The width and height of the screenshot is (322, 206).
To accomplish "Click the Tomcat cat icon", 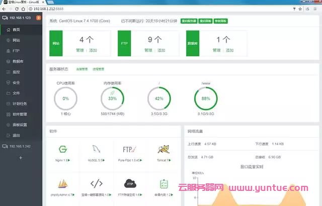I will pos(163,150).
